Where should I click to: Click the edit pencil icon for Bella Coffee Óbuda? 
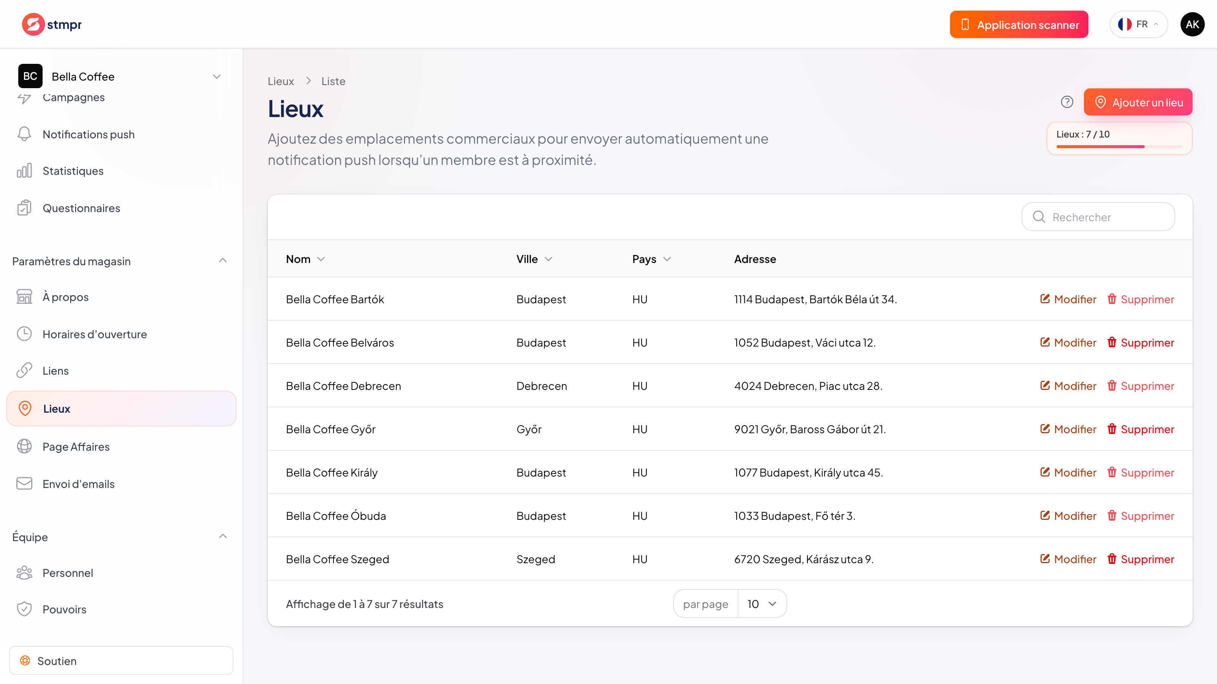pos(1045,516)
